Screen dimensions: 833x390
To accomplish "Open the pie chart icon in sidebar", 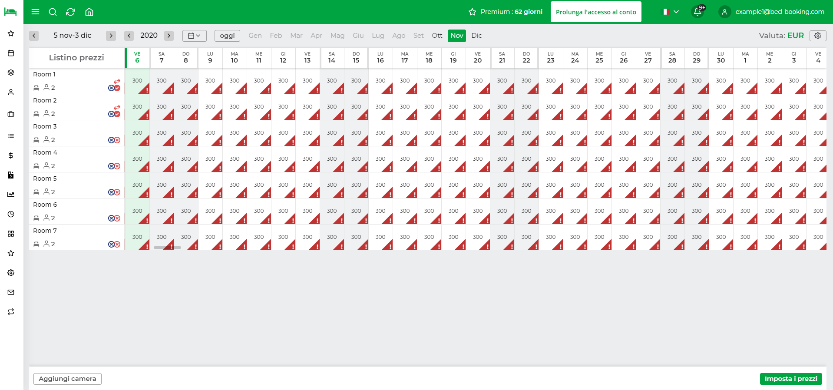I will click(x=11, y=214).
